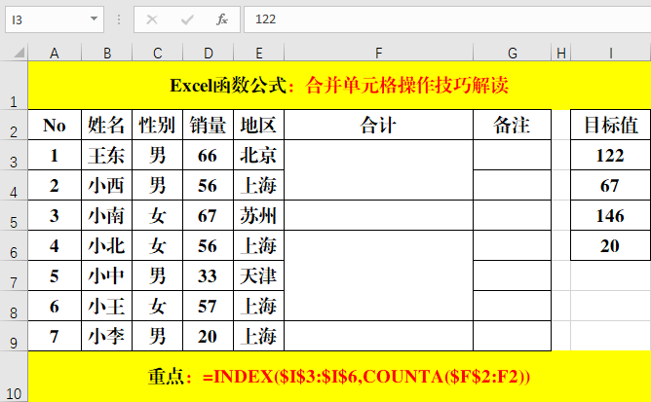Click the Insert Function fx icon

[x=222, y=19]
